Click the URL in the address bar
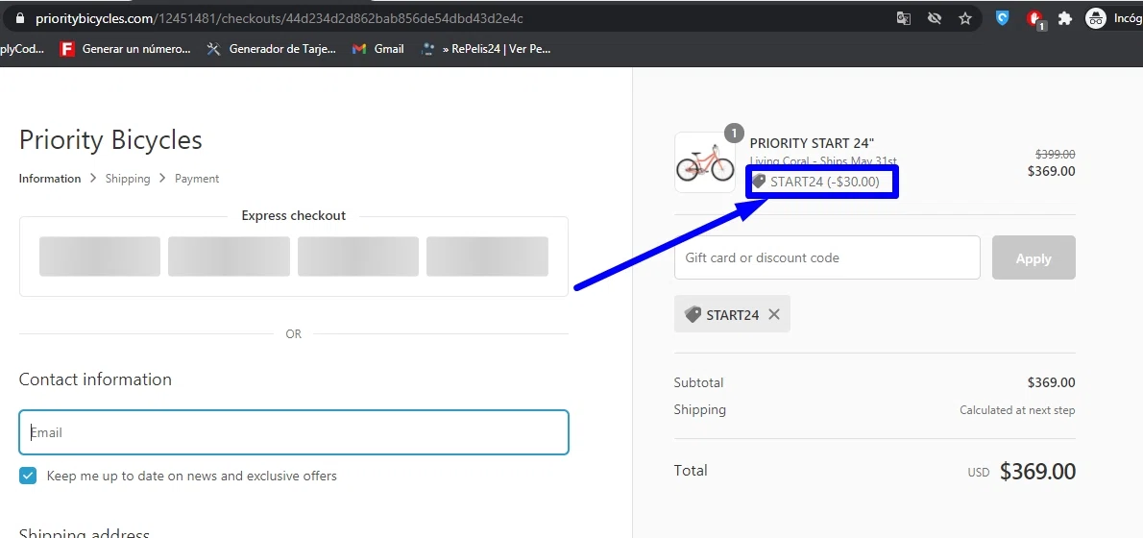 coord(280,19)
